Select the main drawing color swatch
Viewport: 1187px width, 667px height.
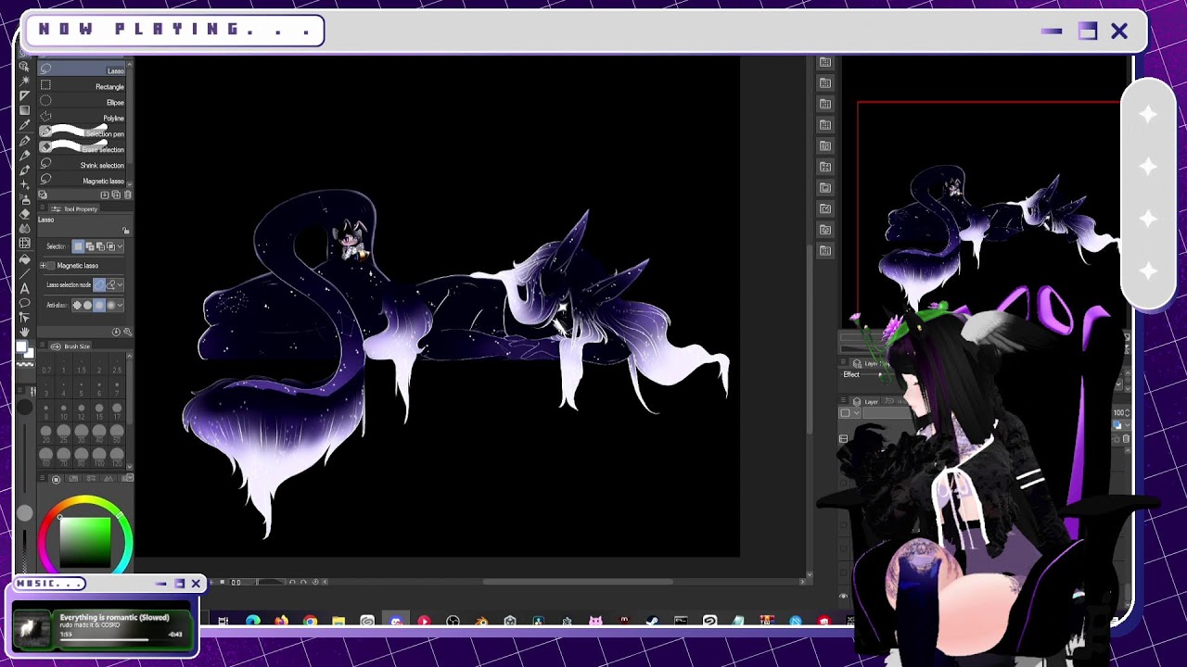pyautogui.click(x=21, y=346)
